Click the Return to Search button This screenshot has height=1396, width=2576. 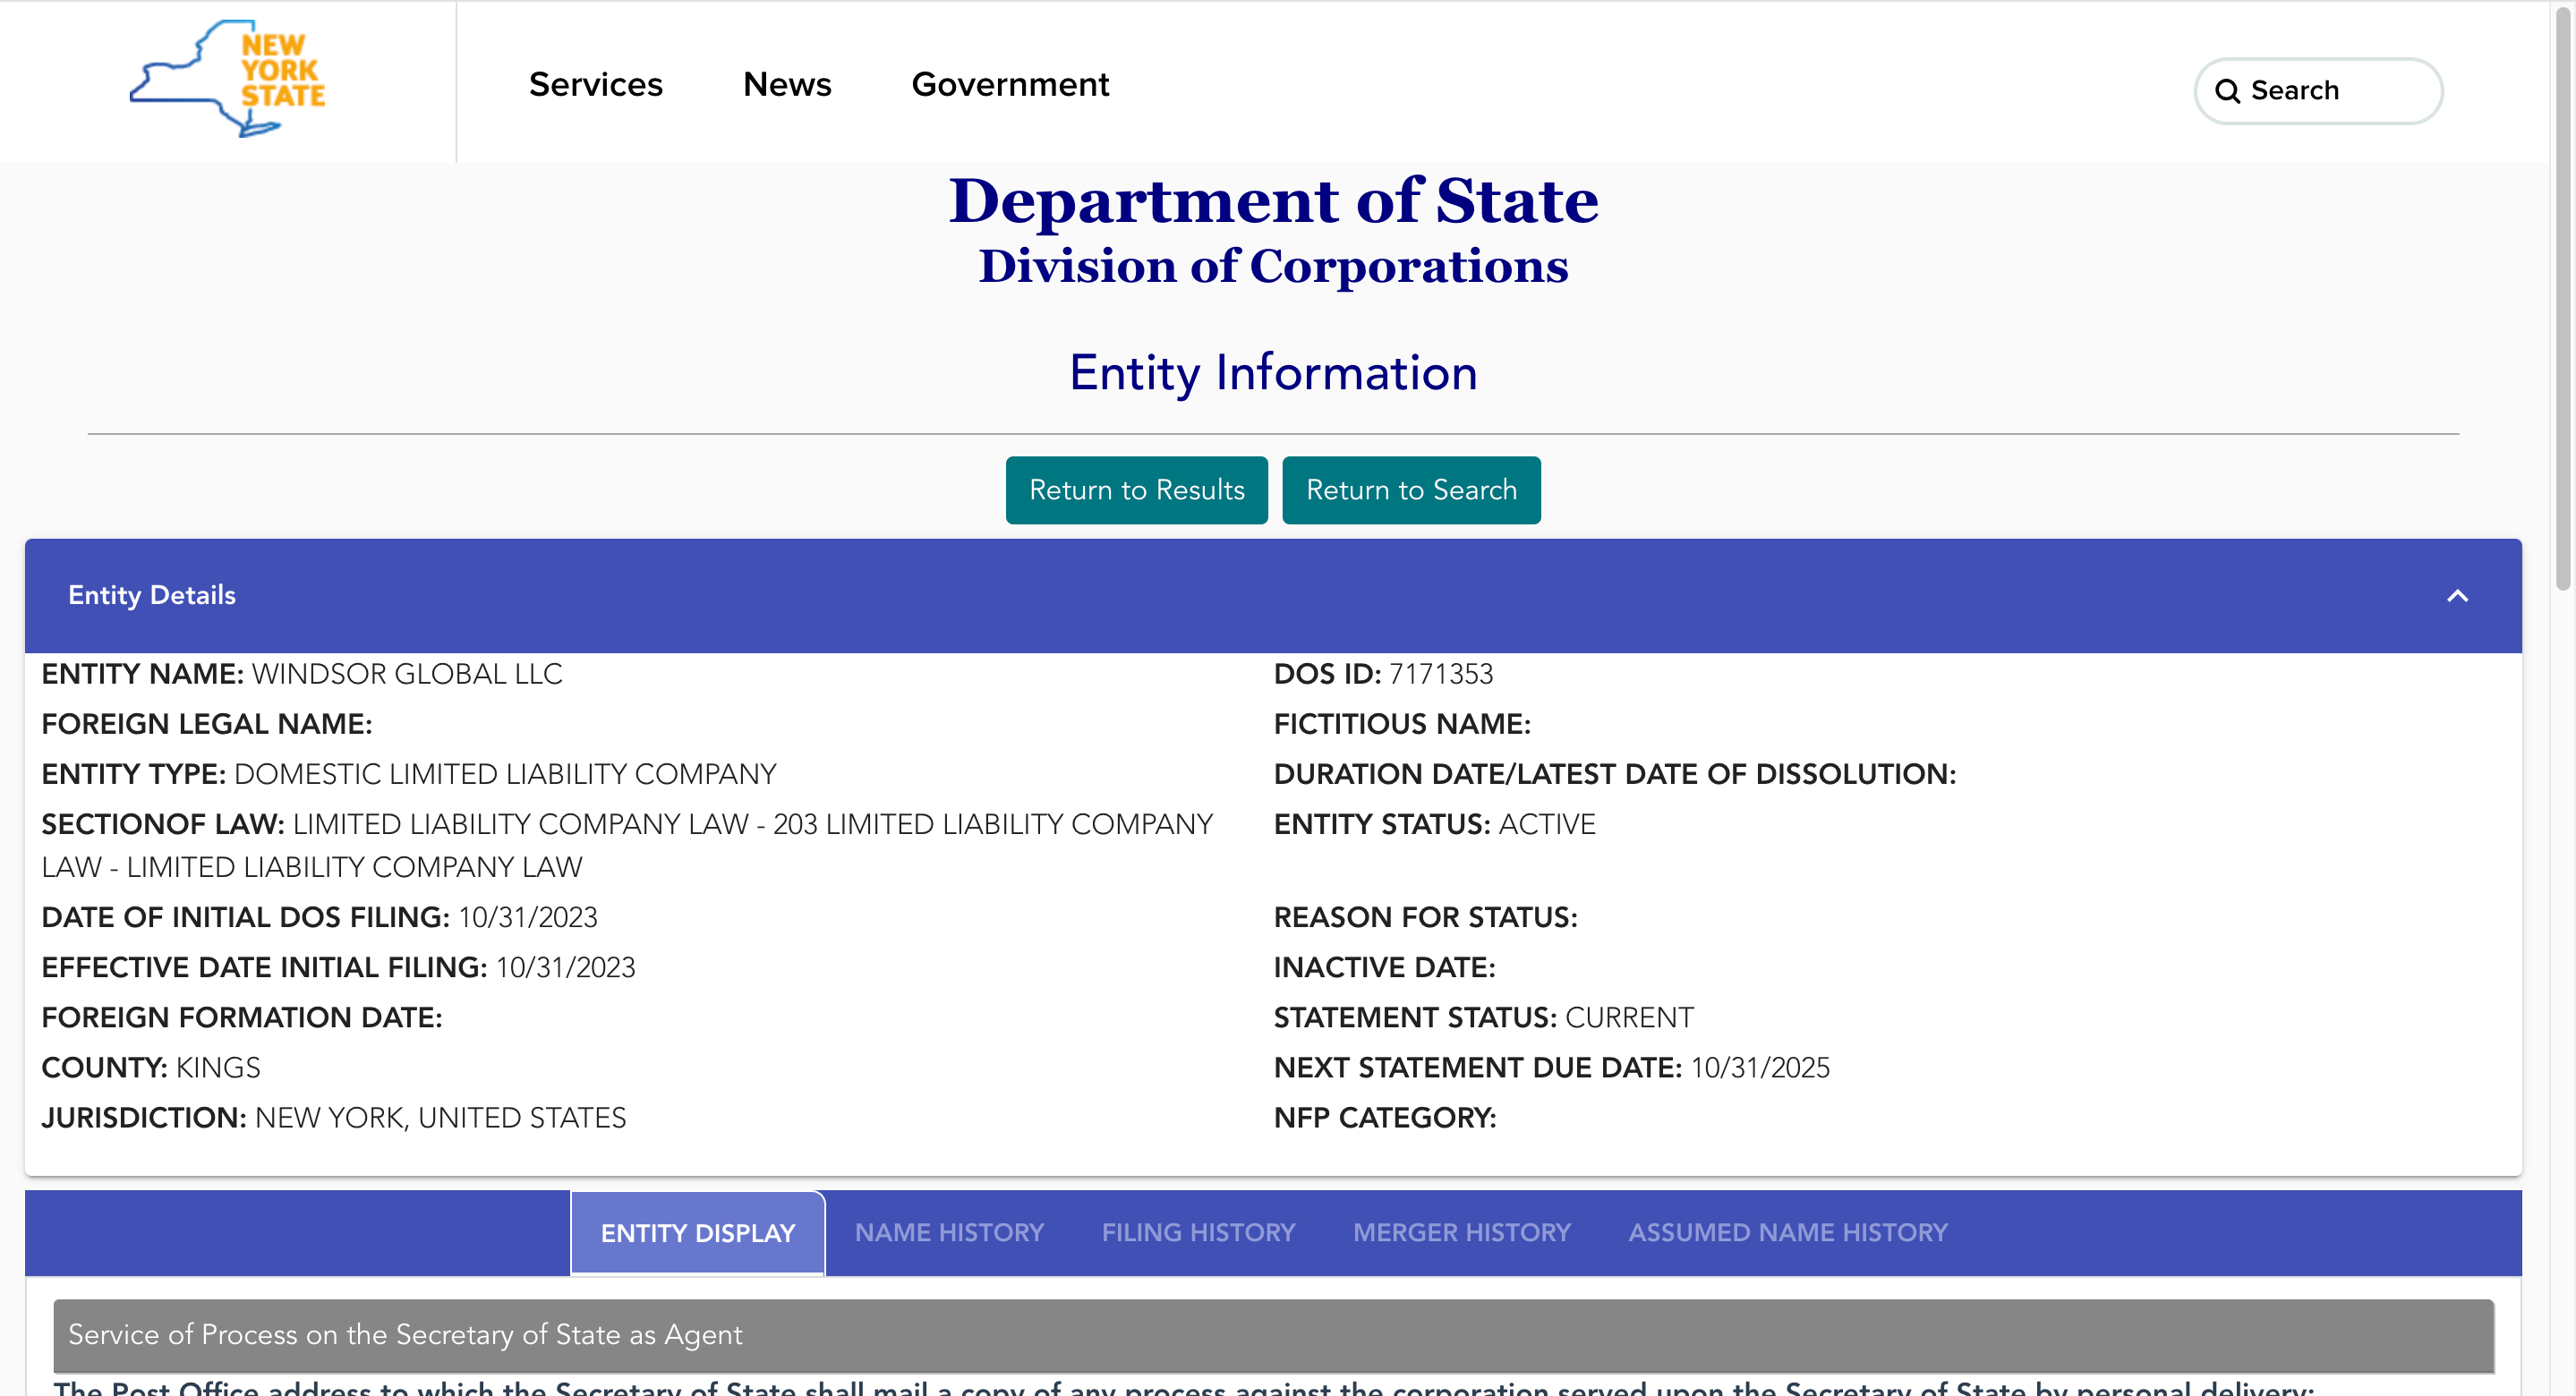click(x=1411, y=490)
